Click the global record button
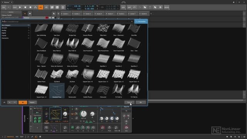This screenshot has height=139, width=247. 30,7
